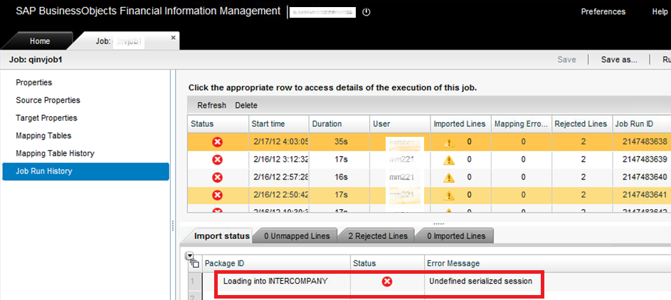
Task: Click error icon for INTERCOMPANY package status
Action: pos(387,282)
